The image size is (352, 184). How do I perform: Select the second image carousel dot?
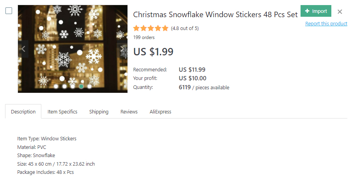pos(64,86)
